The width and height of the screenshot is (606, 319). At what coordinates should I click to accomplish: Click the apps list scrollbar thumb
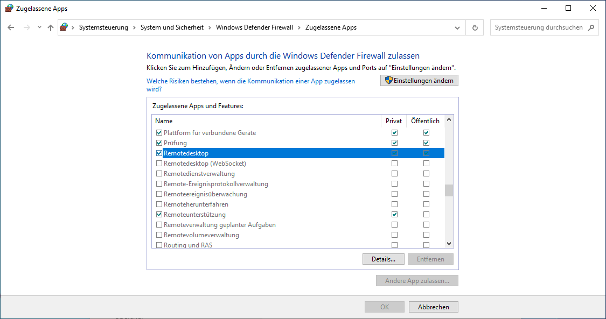[x=449, y=190]
